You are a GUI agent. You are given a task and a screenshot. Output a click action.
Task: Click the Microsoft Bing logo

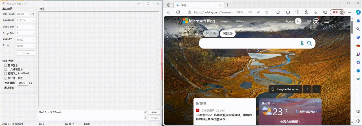coord(199,21)
